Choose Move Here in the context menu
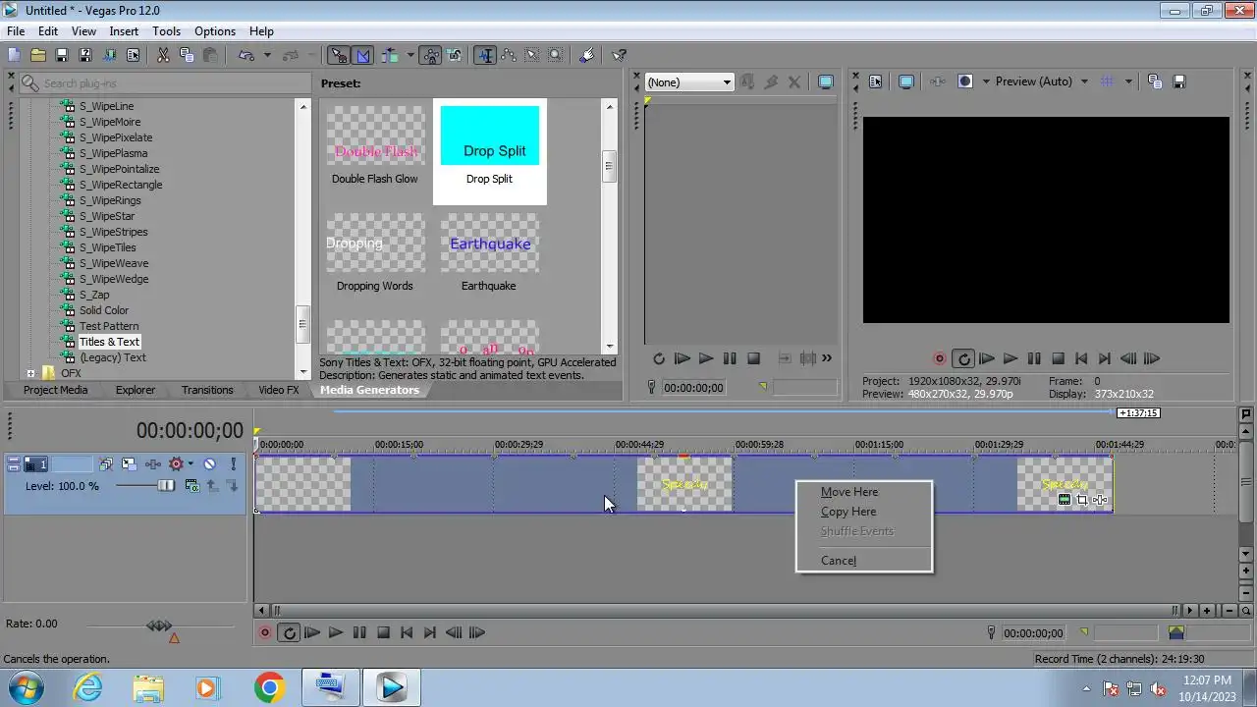Image resolution: width=1257 pixels, height=707 pixels. click(x=849, y=492)
